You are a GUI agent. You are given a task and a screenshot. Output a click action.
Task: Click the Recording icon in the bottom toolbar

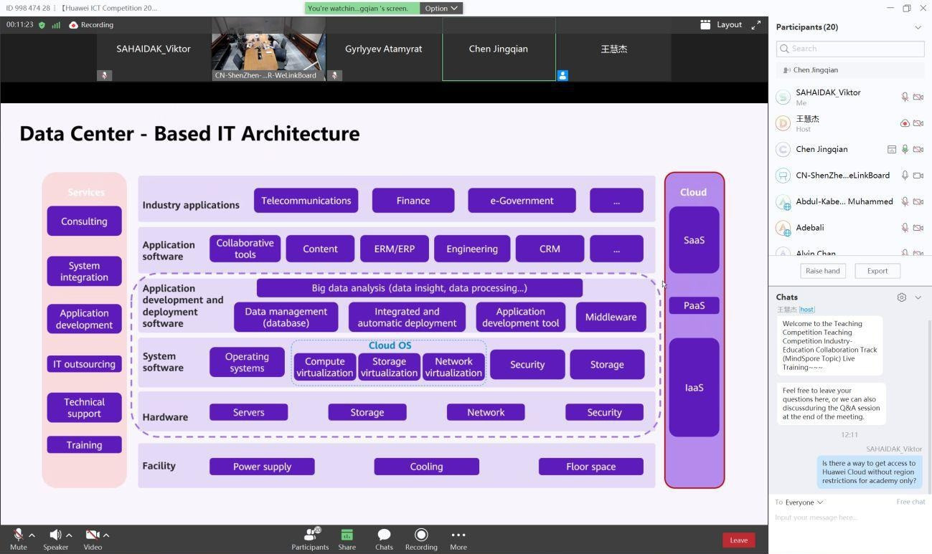421,535
